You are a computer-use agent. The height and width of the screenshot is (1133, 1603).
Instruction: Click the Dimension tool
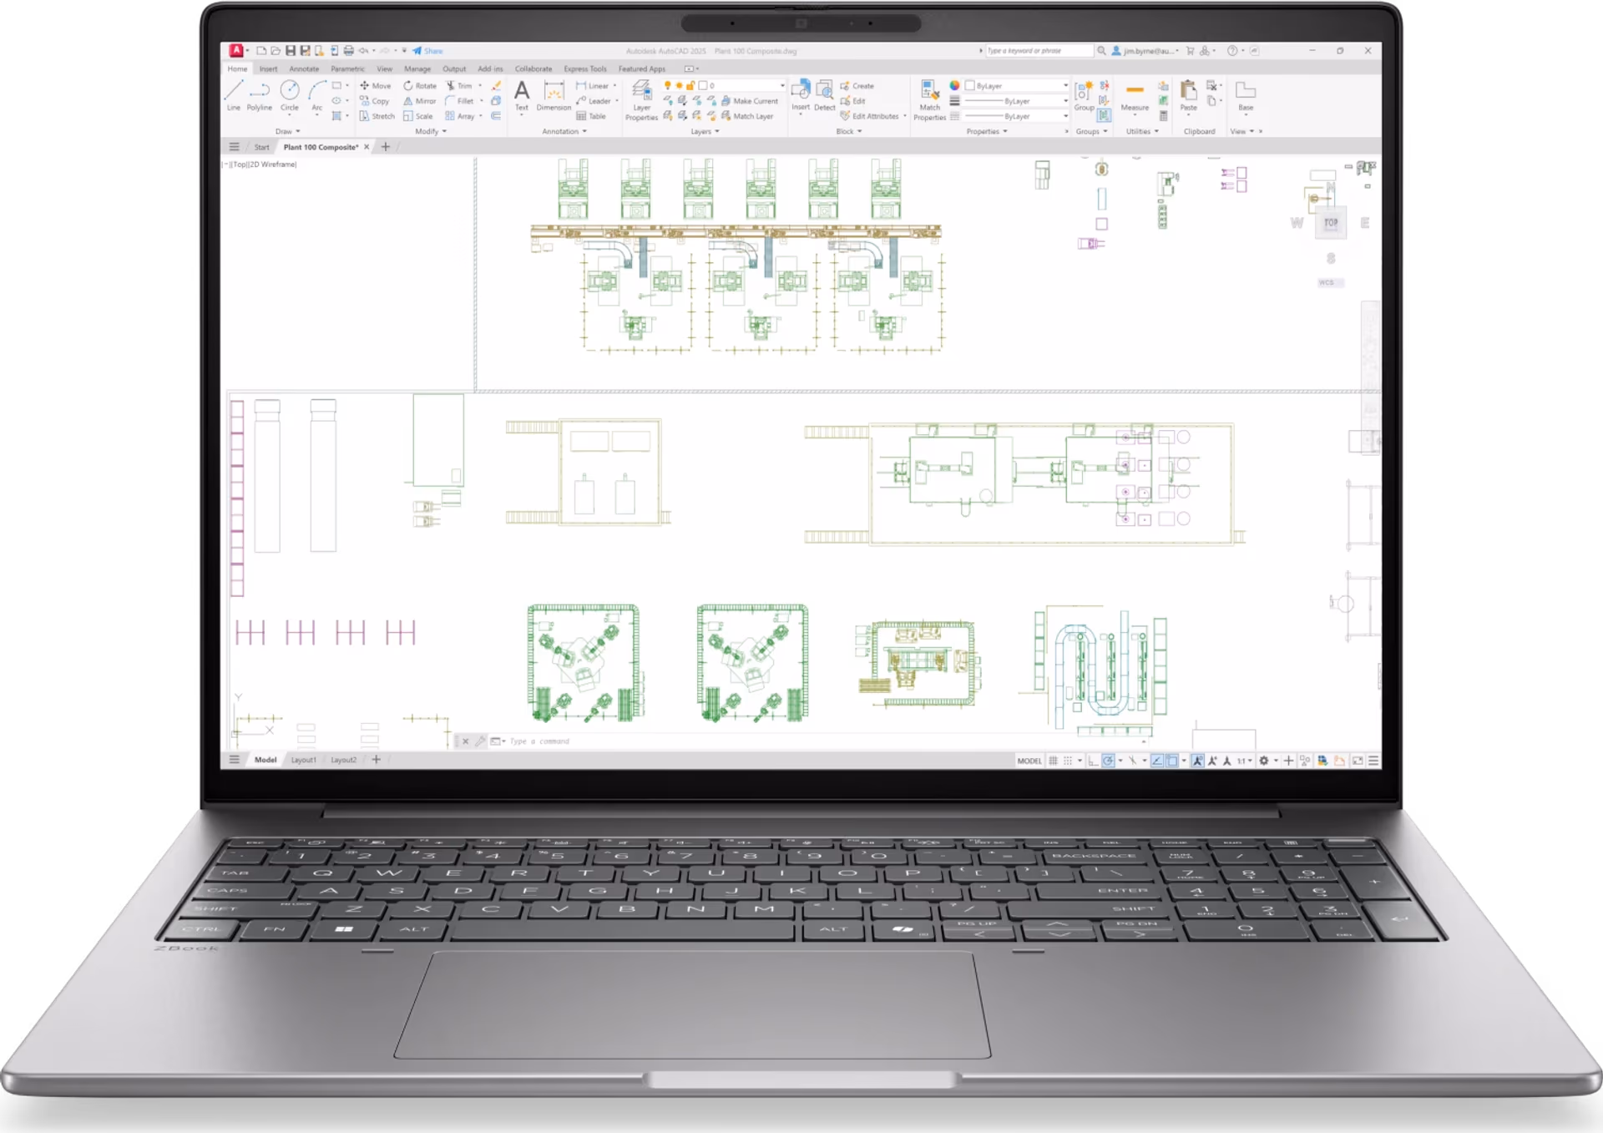[x=554, y=95]
